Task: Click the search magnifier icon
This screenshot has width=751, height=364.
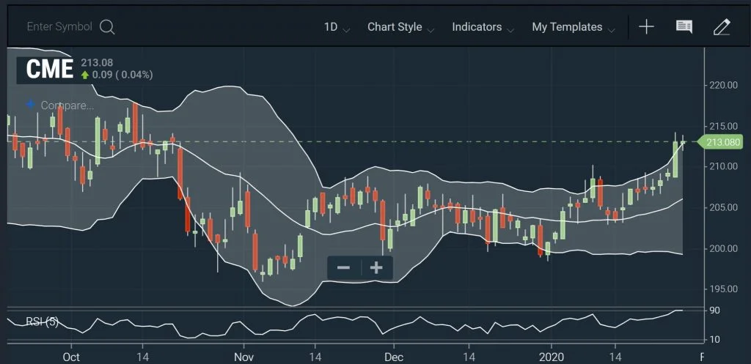Action: pyautogui.click(x=107, y=27)
